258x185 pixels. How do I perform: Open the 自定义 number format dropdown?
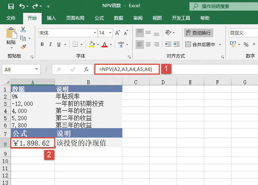[242, 33]
